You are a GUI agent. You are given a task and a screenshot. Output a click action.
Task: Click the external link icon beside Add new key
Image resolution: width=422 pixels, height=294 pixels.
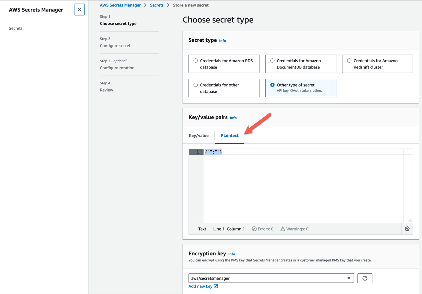coord(216,286)
